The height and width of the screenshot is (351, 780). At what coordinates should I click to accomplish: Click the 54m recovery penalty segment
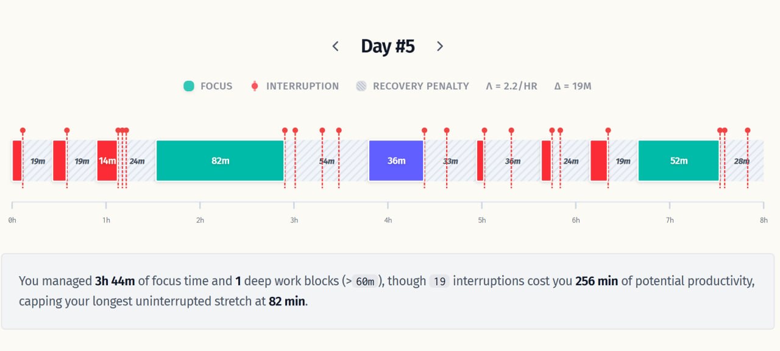pyautogui.click(x=327, y=161)
